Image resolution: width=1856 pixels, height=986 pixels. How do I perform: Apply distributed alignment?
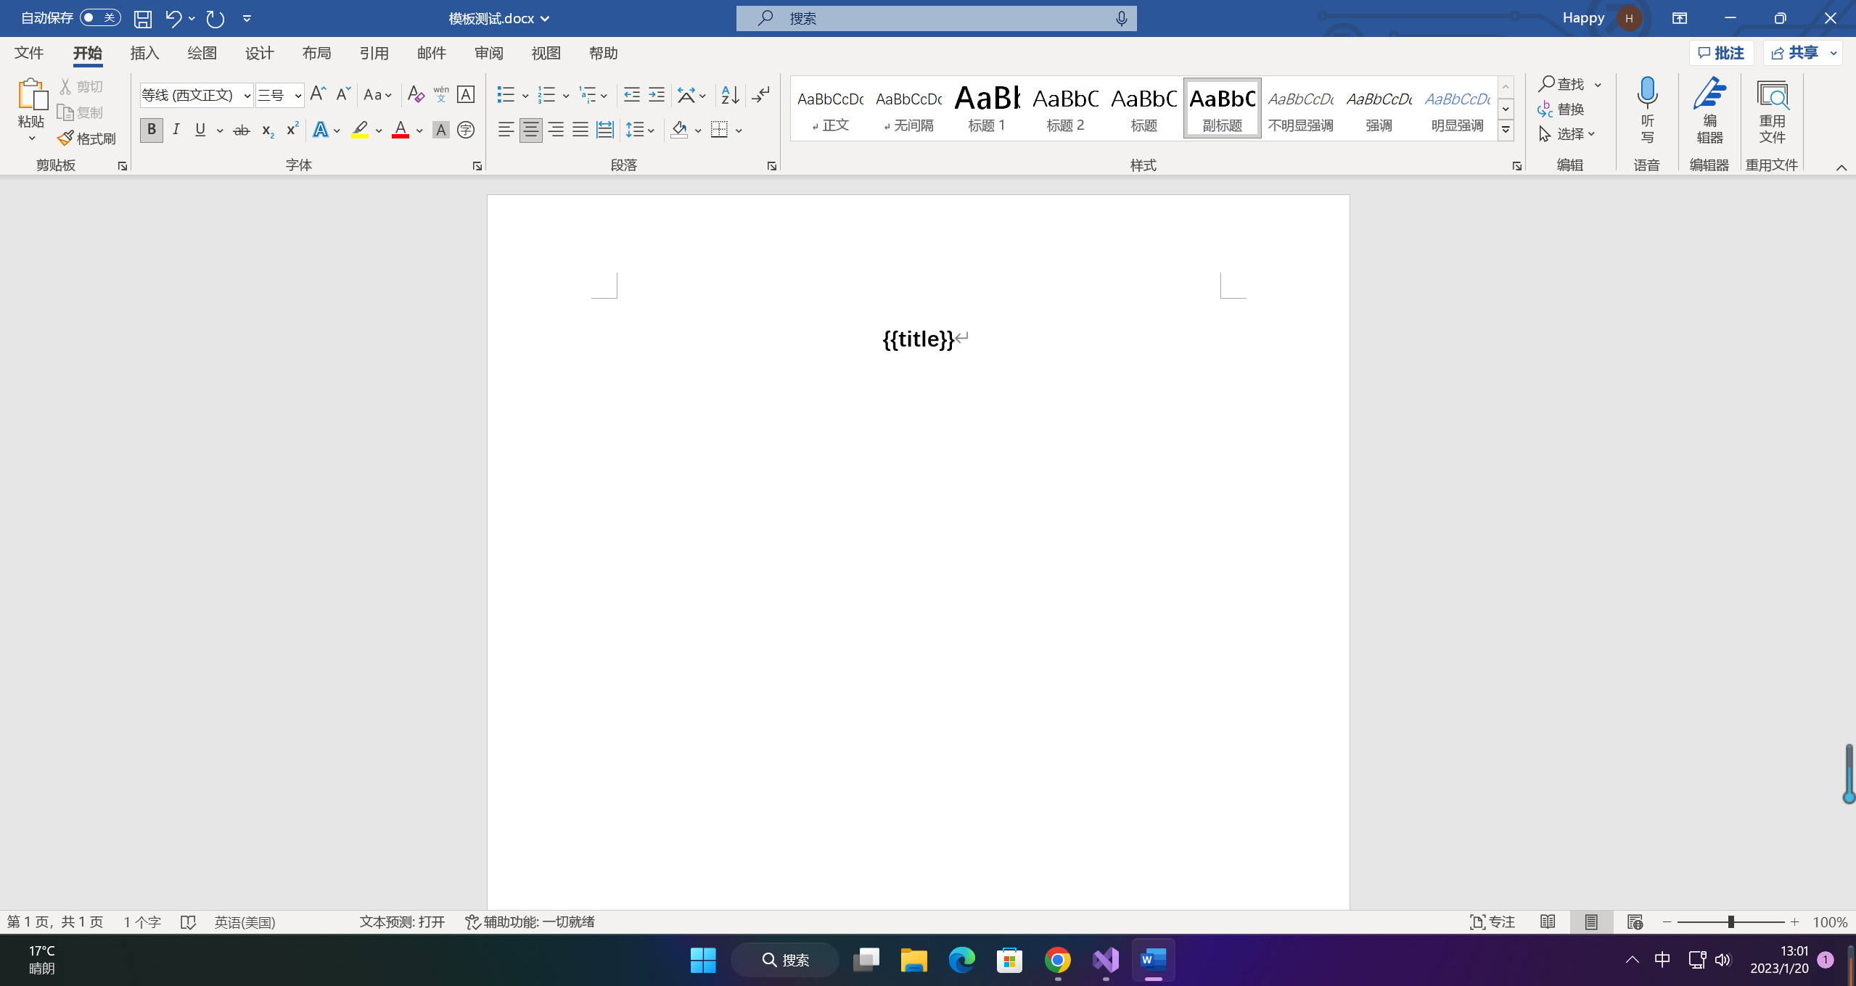click(x=605, y=130)
